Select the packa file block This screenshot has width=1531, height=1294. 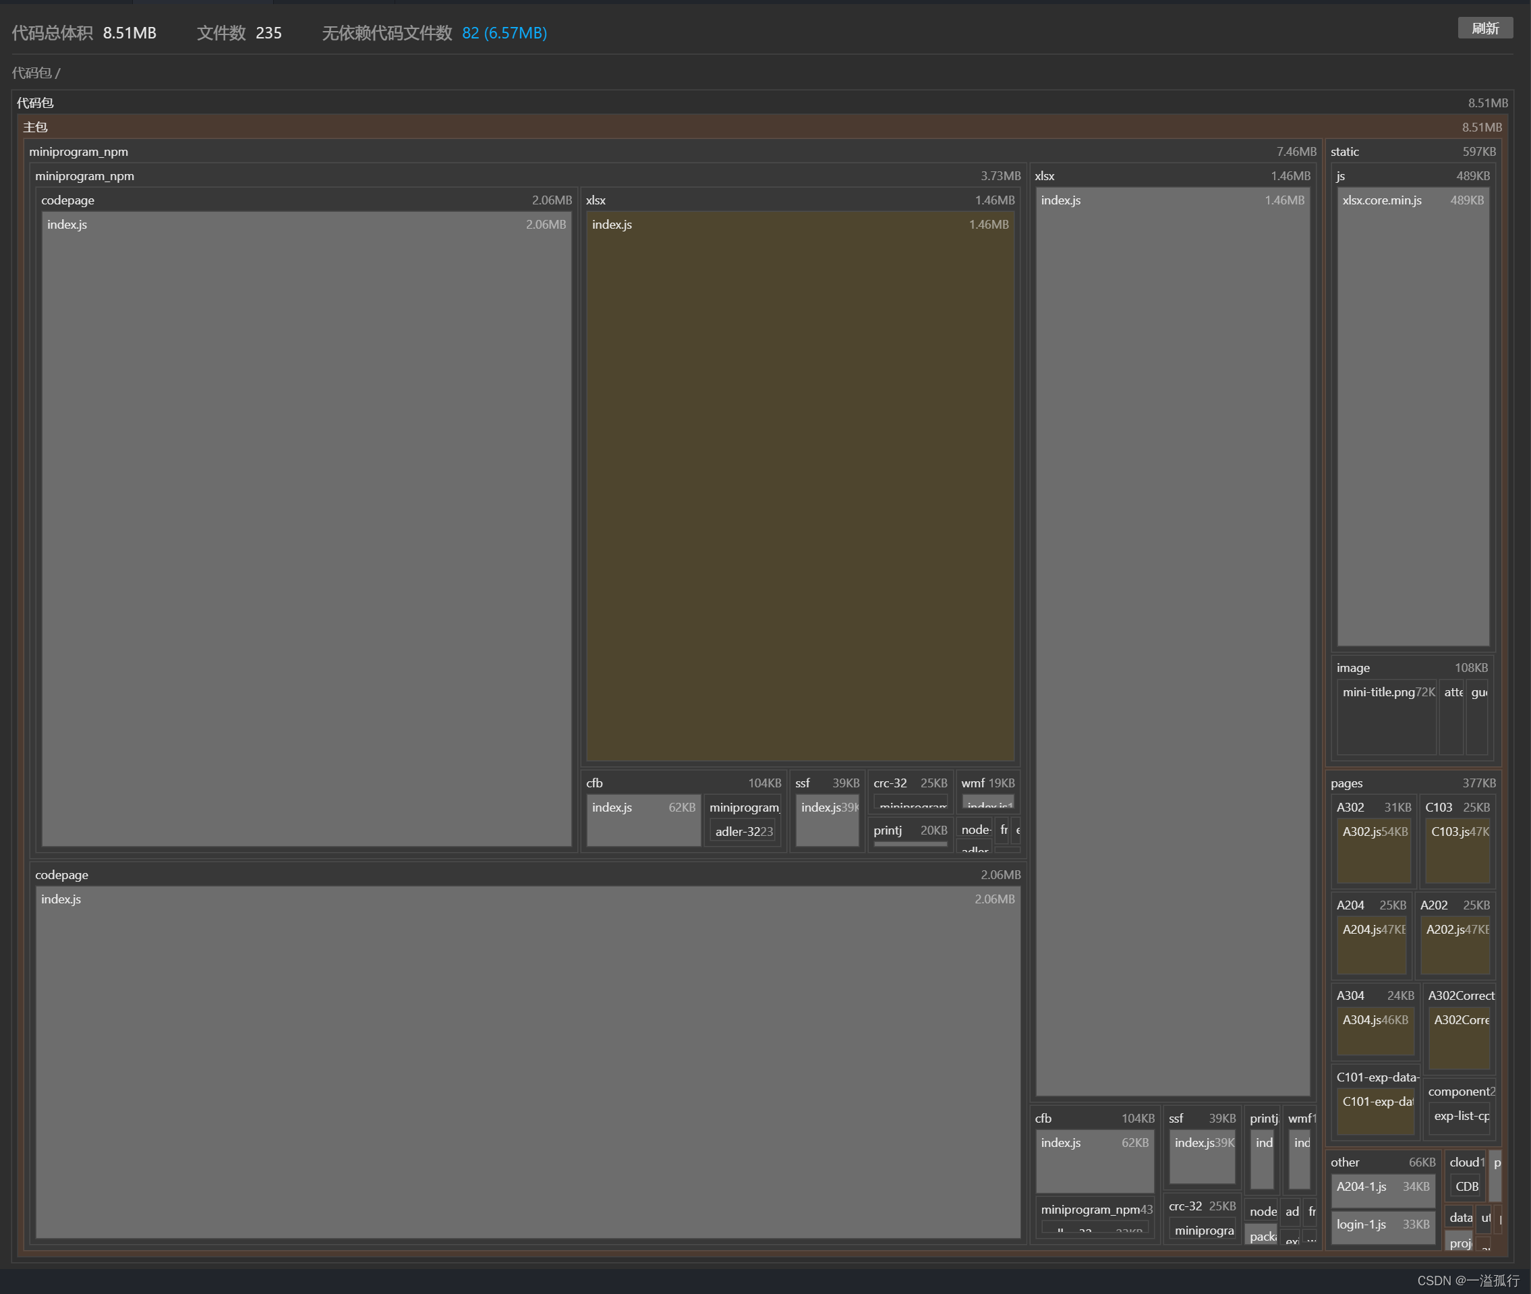(1262, 1235)
